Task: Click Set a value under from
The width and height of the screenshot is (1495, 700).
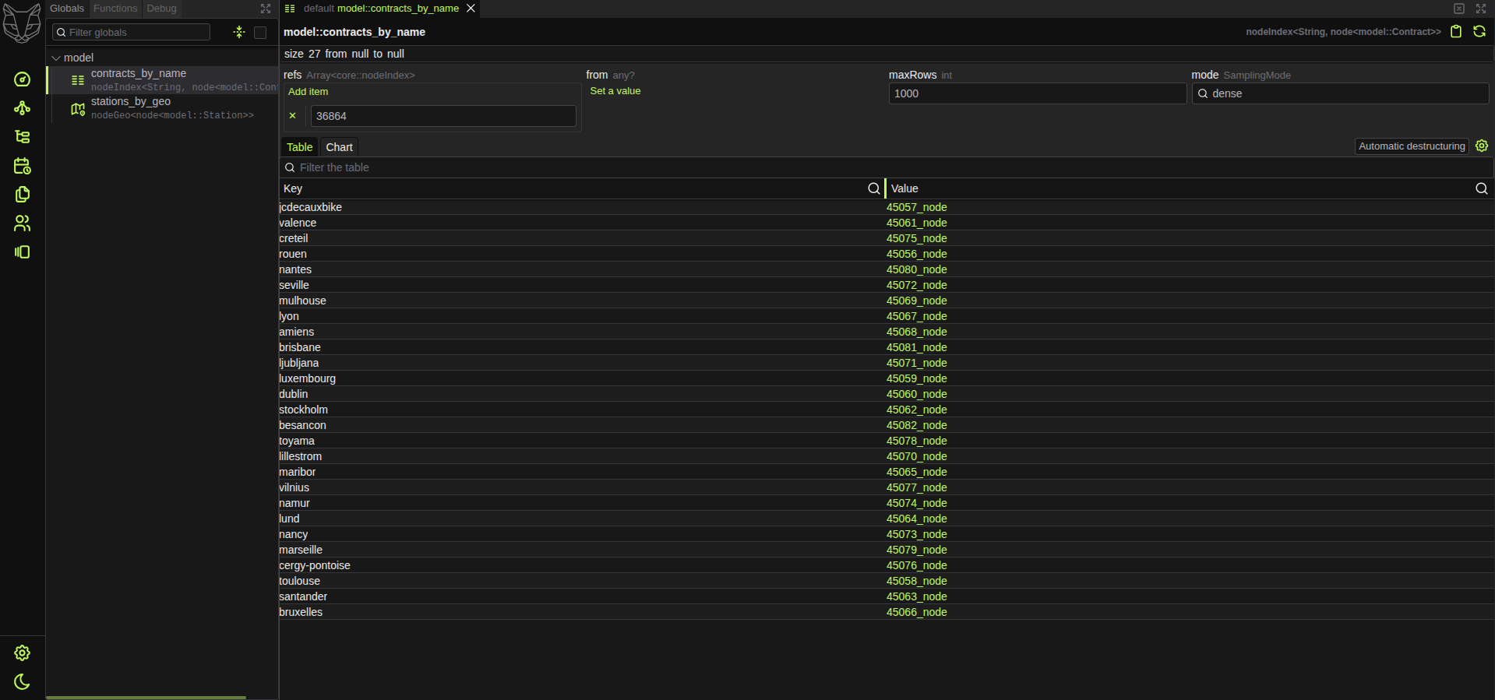Action: (615, 91)
